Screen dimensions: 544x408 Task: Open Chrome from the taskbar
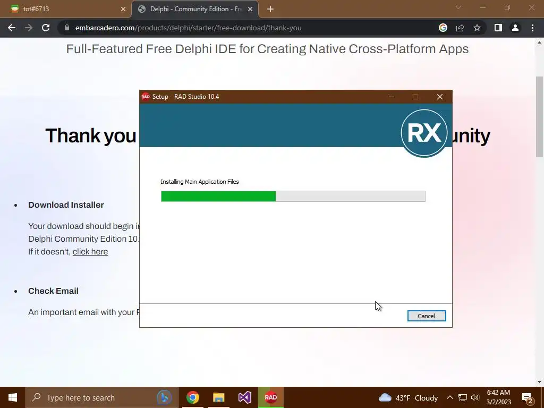[x=193, y=397]
